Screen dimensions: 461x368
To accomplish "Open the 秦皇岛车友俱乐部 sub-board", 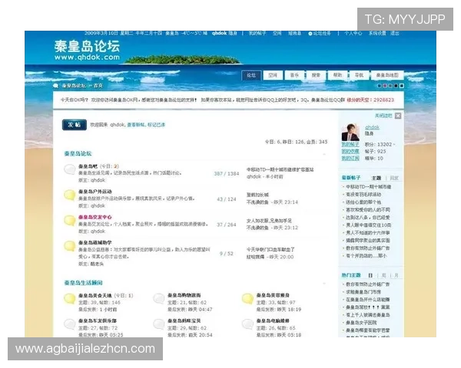I will click(x=98, y=320).
